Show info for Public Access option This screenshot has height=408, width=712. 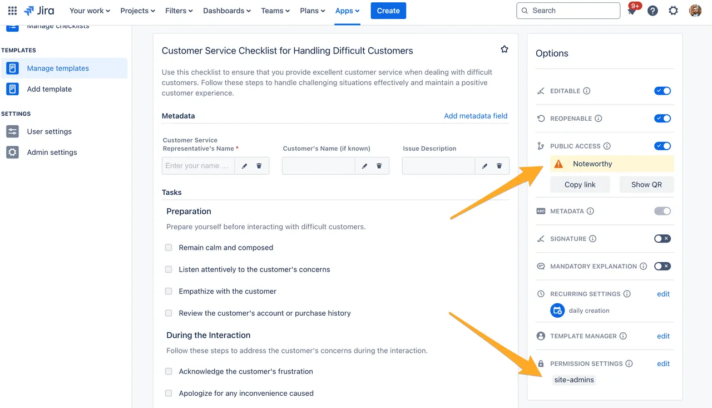click(607, 146)
